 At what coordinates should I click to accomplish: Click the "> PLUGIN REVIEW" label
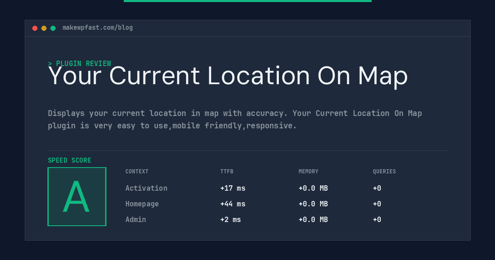[x=80, y=64]
